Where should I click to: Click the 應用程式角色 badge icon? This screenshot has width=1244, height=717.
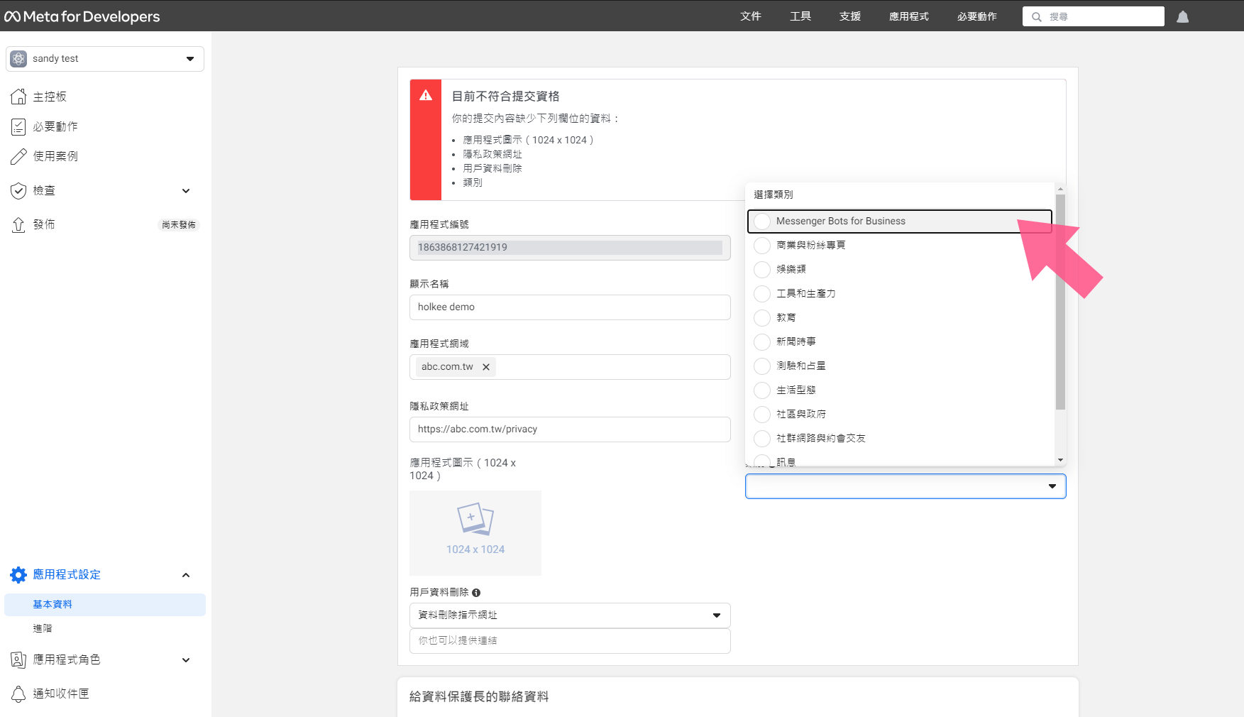(19, 659)
